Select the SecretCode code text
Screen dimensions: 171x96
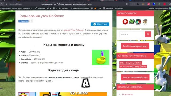pos(26,59)
